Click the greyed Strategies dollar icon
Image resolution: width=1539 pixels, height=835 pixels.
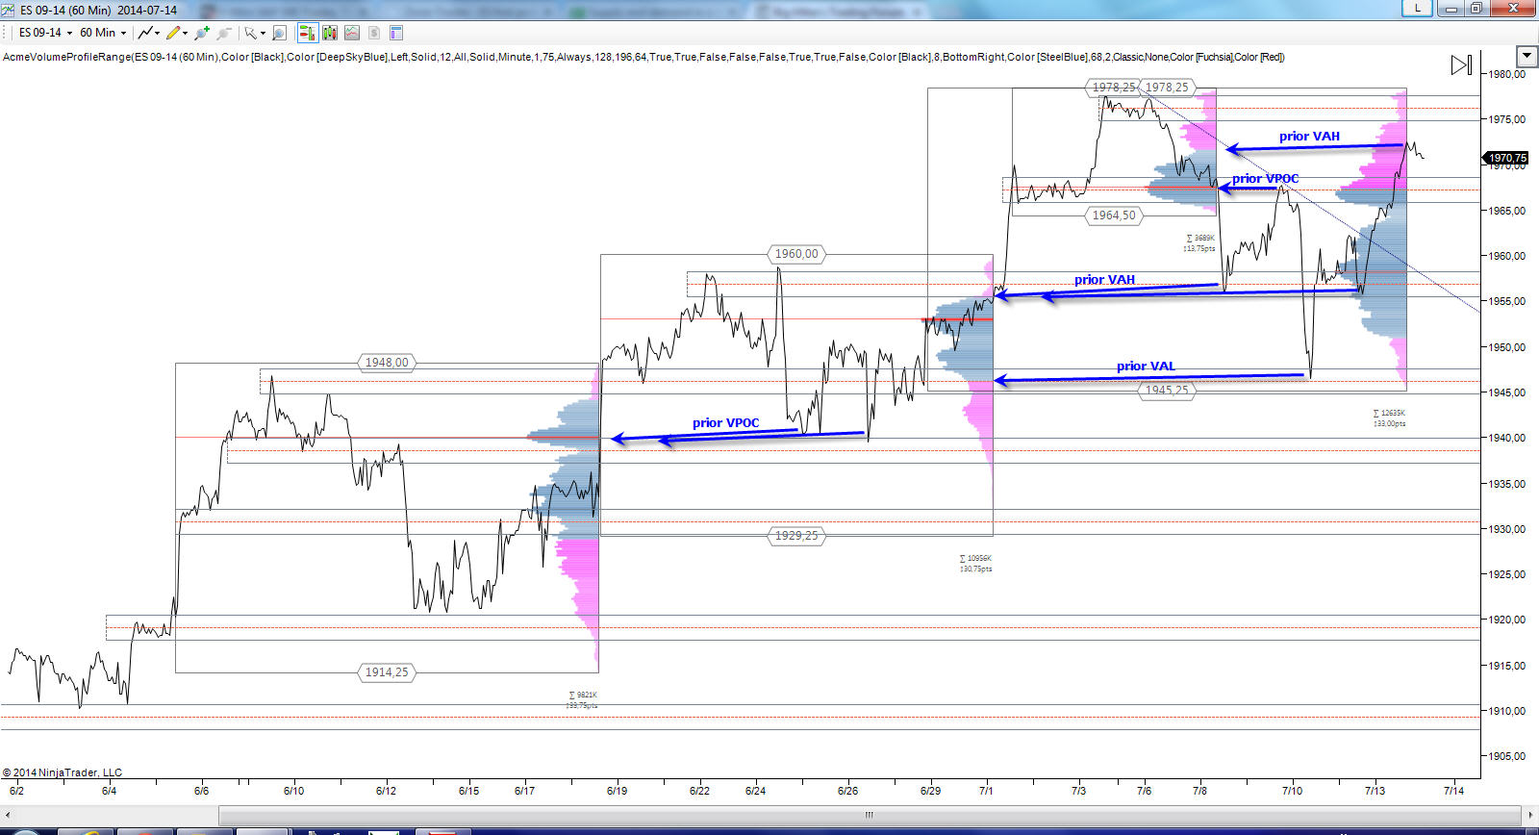coord(374,33)
